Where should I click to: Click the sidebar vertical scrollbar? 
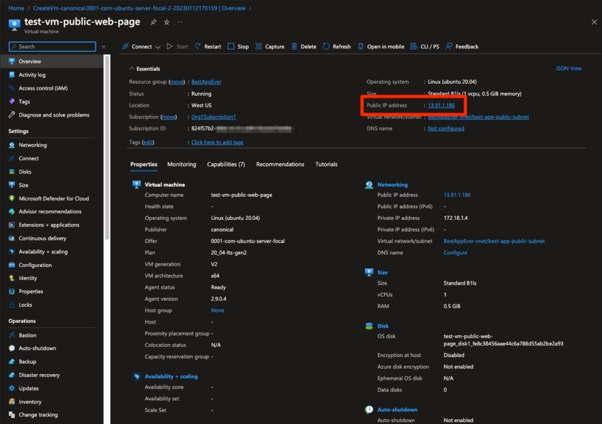(107, 148)
